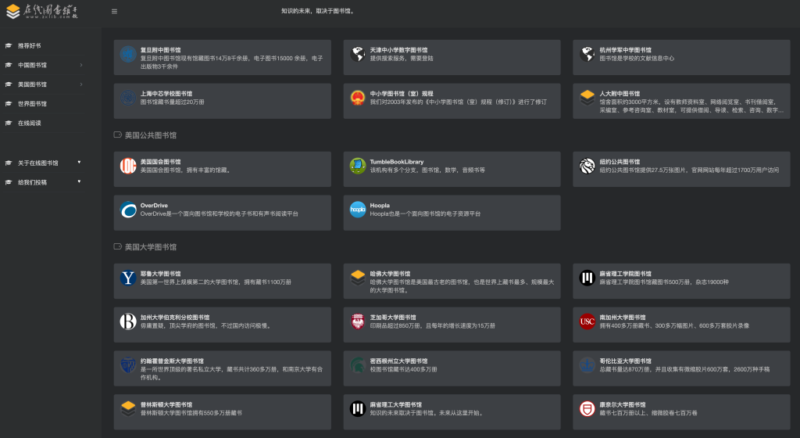Click the OverDrive logo icon
The image size is (800, 438).
128,210
